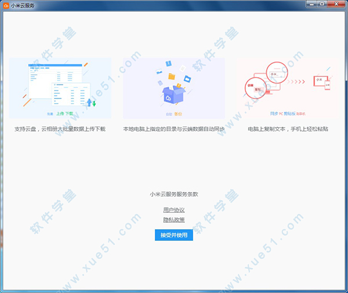Image resolution: width=348 pixels, height=293 pixels.
Task: Select the cloud upload/download feature image
Action: tap(60, 88)
